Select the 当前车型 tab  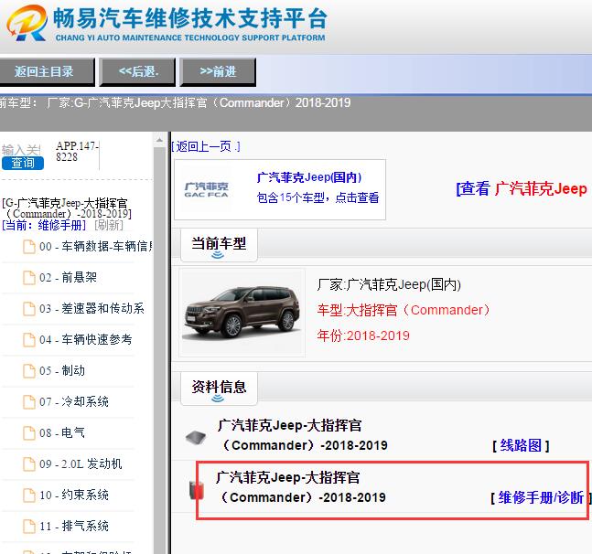pyautogui.click(x=219, y=244)
